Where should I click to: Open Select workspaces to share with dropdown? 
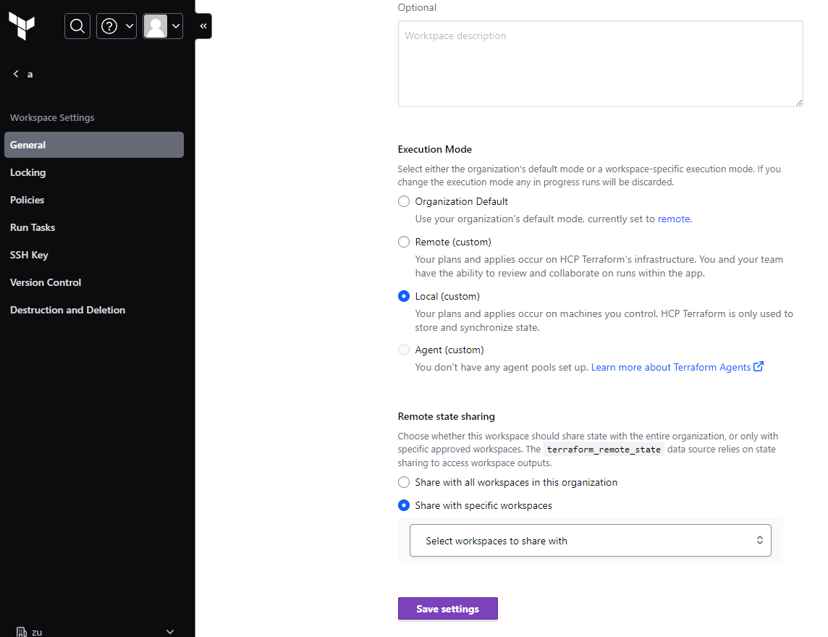pyautogui.click(x=591, y=540)
